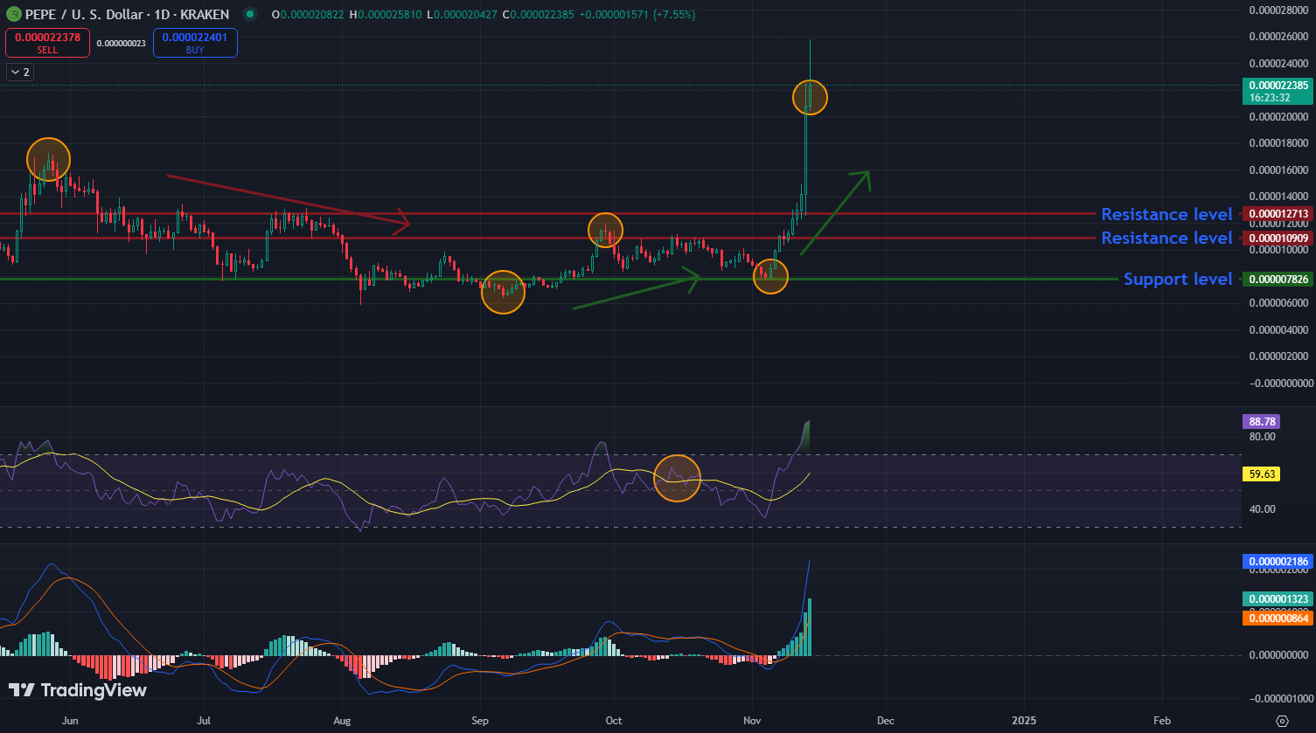Click the 0.000028000 price scale value
Viewport: 1316px width, 733px height.
click(x=1280, y=10)
